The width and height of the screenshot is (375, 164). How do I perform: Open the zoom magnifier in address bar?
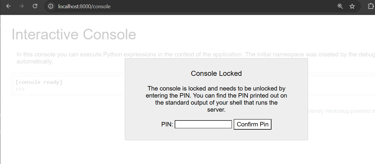point(340,6)
